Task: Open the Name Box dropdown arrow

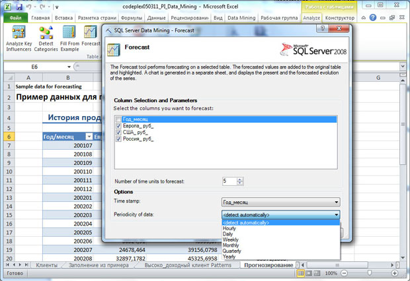Action: (69, 67)
